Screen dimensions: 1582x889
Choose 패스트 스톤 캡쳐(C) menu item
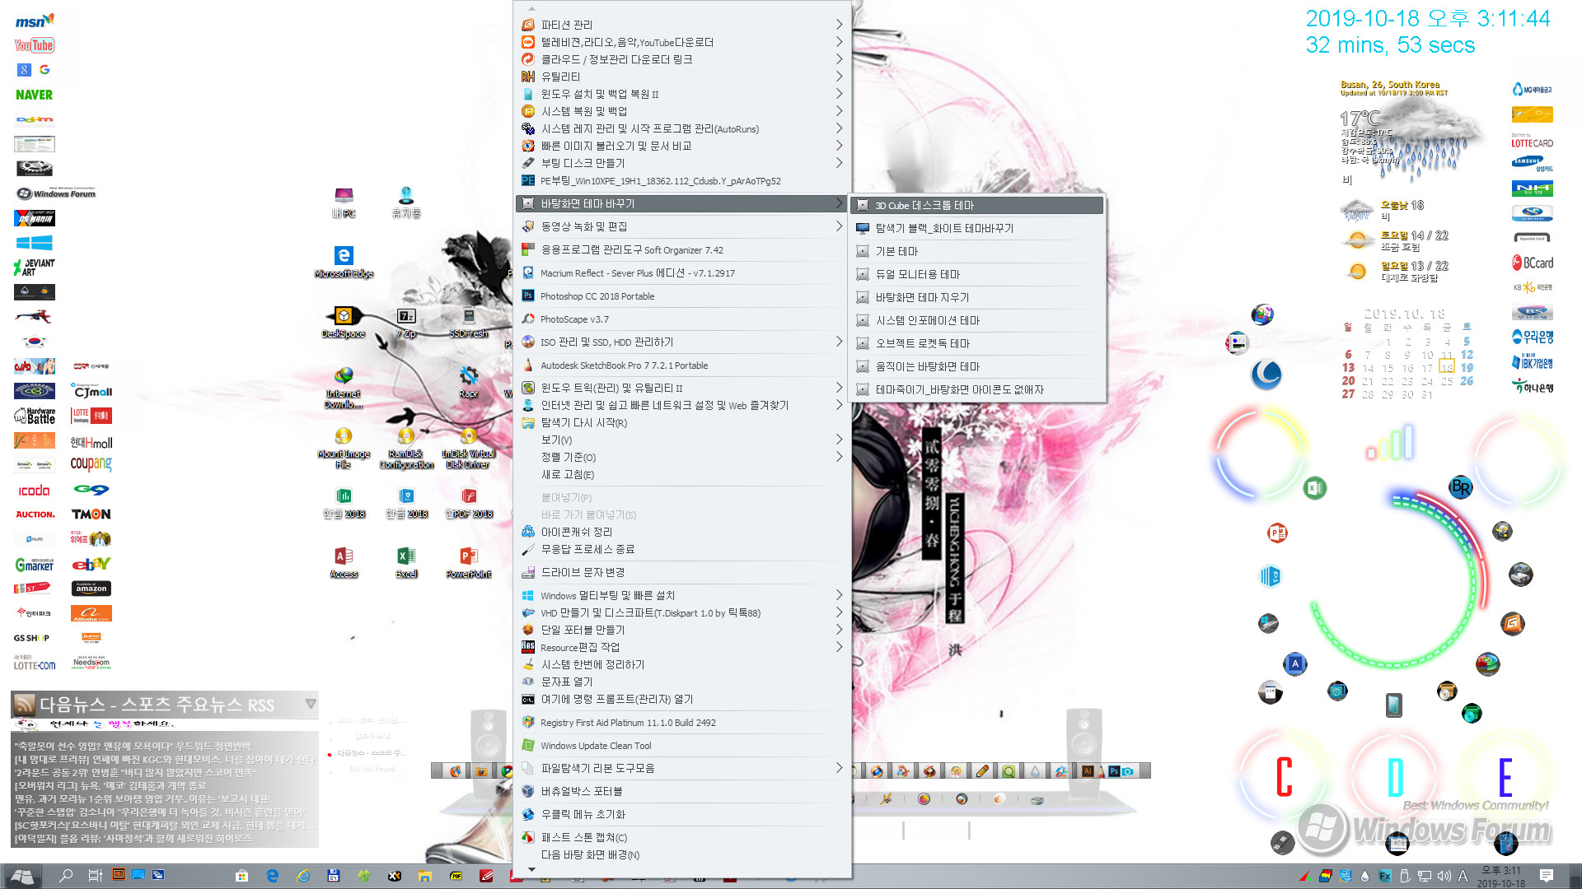(682, 837)
